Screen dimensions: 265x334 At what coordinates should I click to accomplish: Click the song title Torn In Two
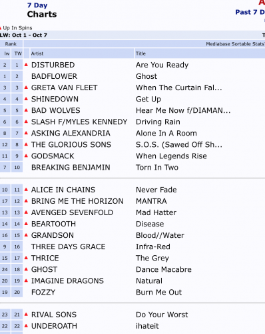pyautogui.click(x=157, y=168)
